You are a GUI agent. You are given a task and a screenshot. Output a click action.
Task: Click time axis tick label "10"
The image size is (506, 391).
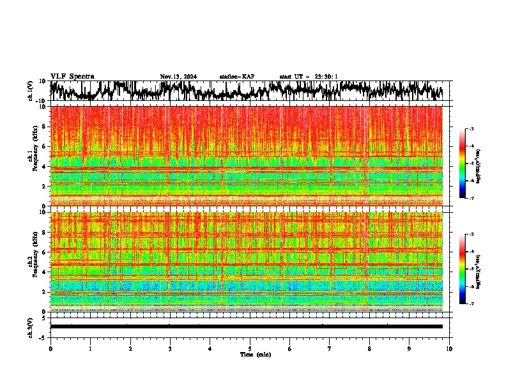coord(449,349)
